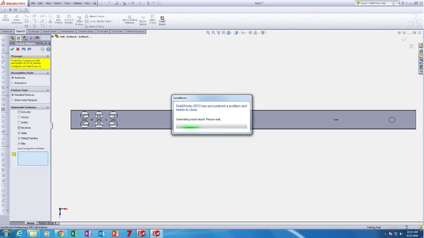Click the crash report progress bar
The height and width of the screenshot is (238, 424).
212,127
